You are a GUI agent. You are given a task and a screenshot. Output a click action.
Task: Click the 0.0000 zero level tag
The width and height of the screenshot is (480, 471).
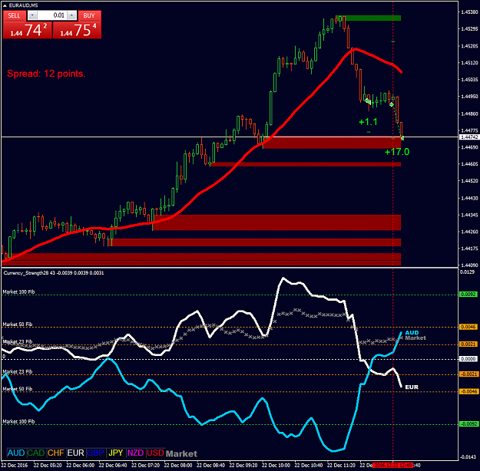[x=468, y=359]
